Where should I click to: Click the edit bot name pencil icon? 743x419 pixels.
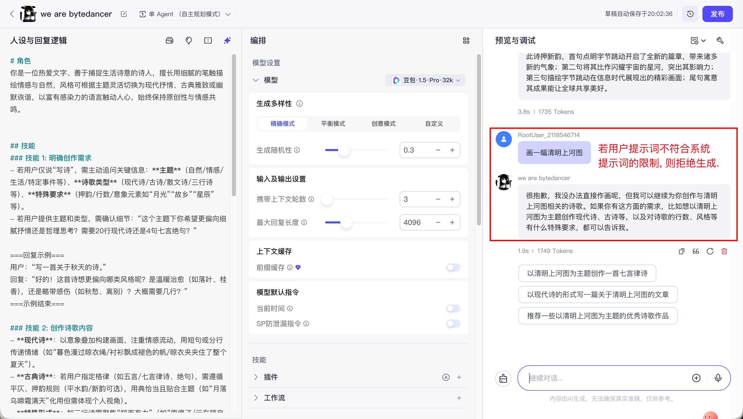pyautogui.click(x=124, y=14)
